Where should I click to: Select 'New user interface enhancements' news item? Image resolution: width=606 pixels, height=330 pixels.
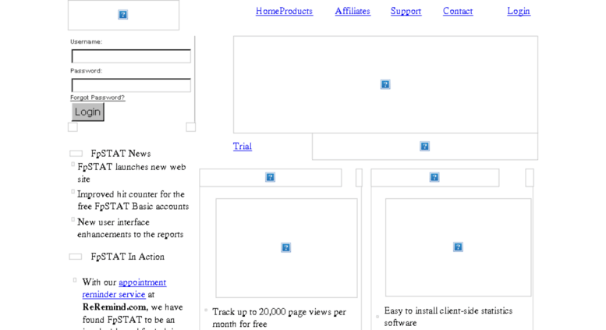pyautogui.click(x=130, y=228)
